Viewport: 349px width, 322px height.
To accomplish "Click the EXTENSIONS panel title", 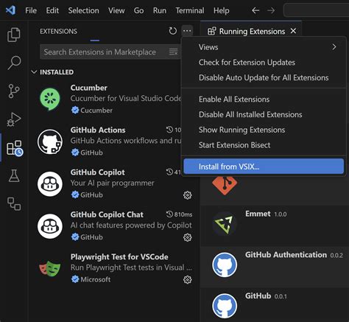I will pyautogui.click(x=58, y=31).
